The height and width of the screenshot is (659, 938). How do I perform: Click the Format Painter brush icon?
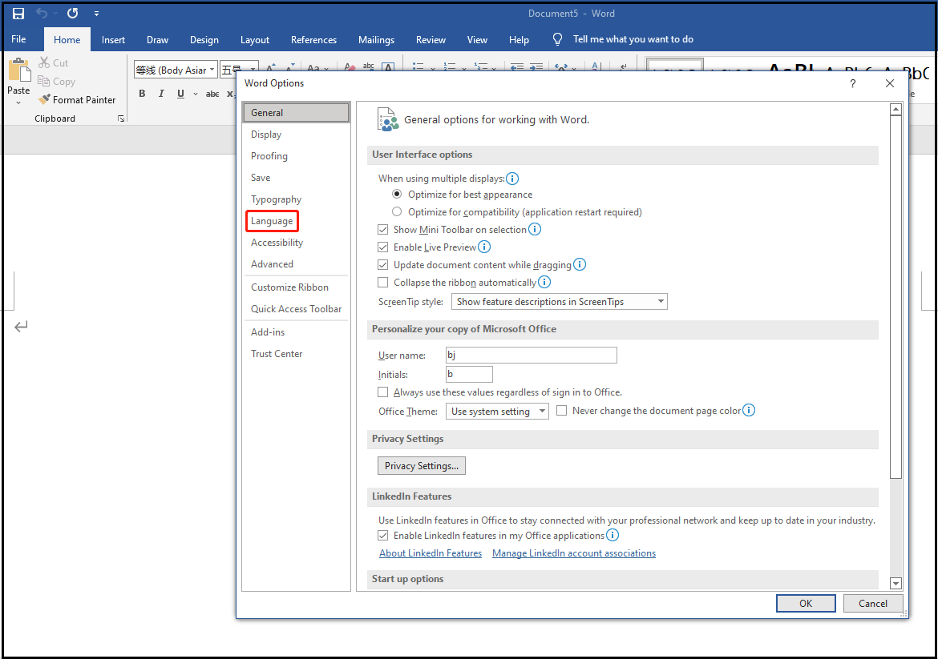tap(44, 100)
